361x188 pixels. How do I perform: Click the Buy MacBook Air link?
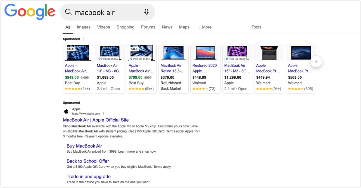pos(84,146)
